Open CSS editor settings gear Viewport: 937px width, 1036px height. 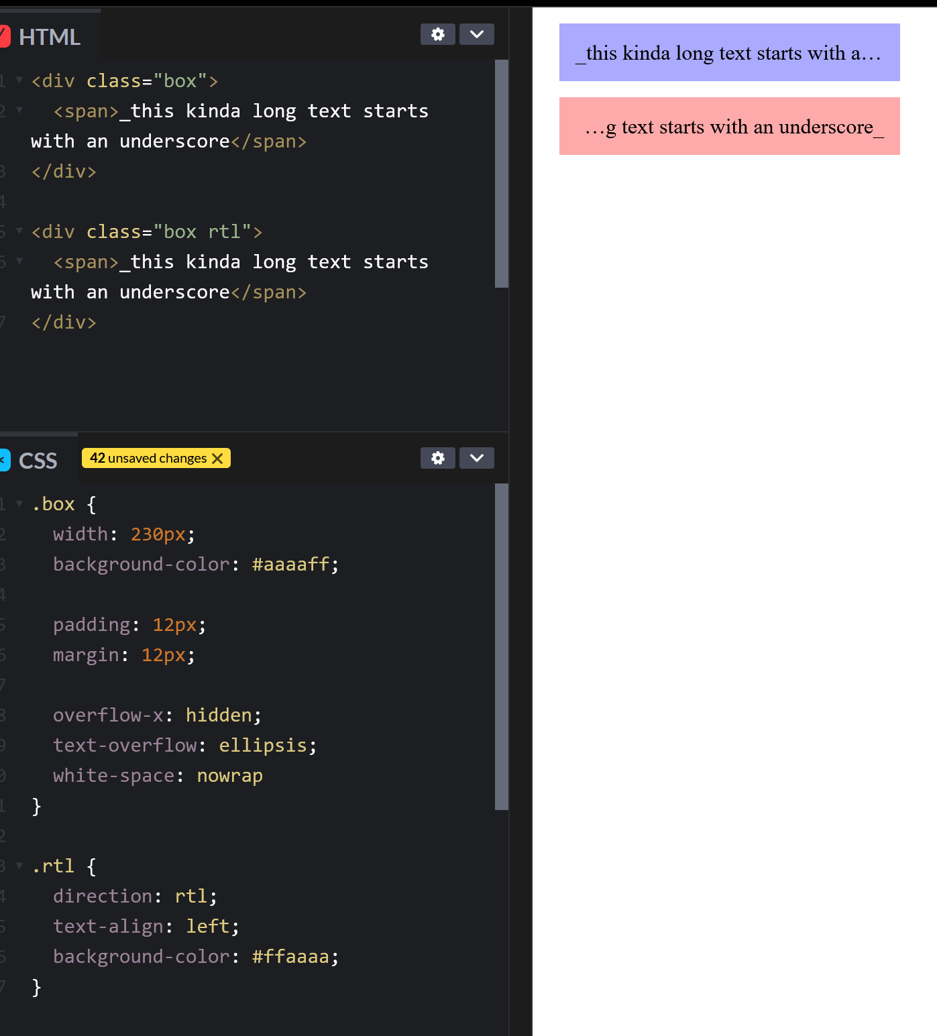click(x=437, y=458)
